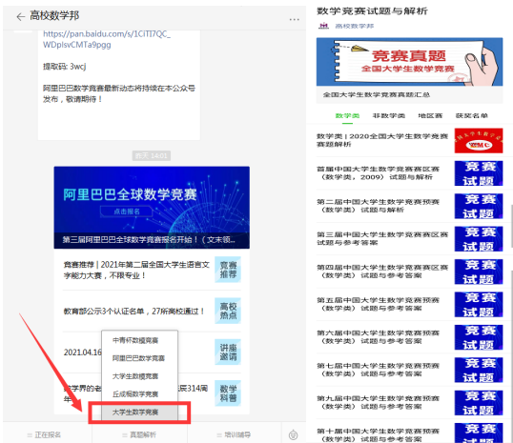Open 第四届中国大学生数学竞赛赛区赛 entry
The image size is (513, 443).
382,272
